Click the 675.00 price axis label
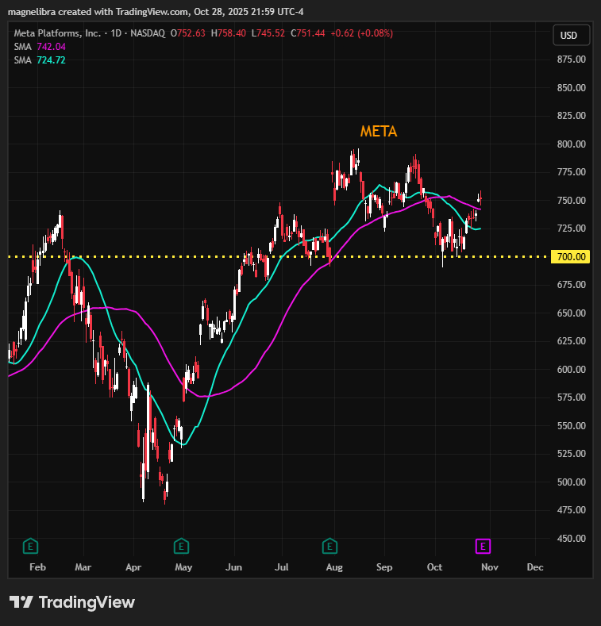The image size is (601, 626). click(572, 285)
